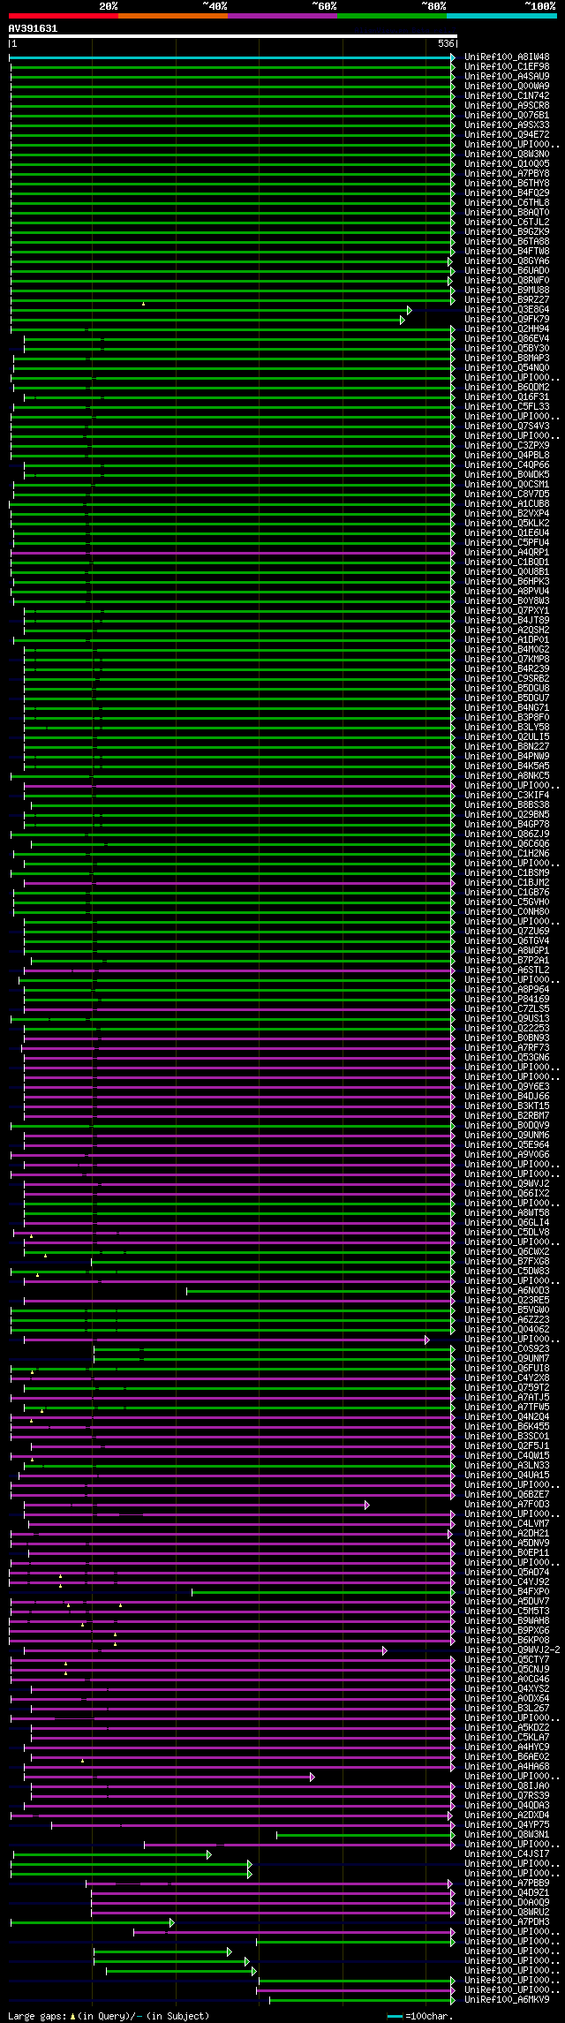This screenshot has width=565, height=2023.
Task: Click the cyan ~100% legend segment
Action: point(501,16)
